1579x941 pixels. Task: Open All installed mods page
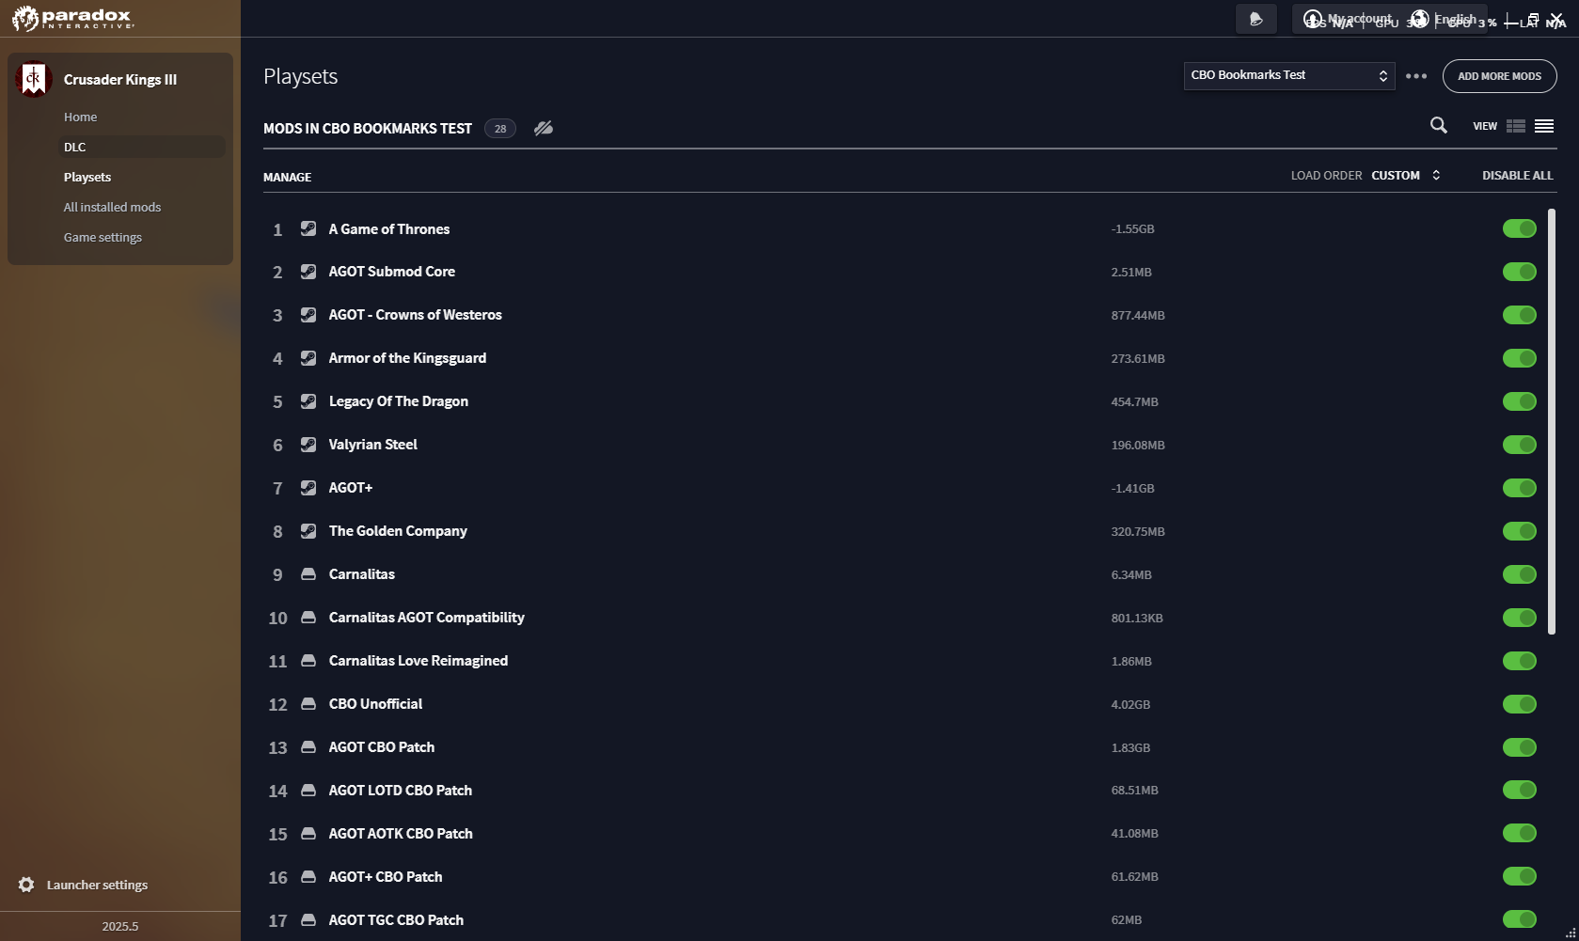pos(113,208)
